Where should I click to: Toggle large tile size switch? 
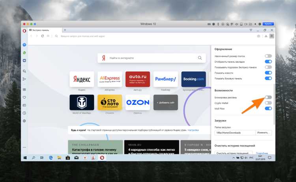tap(268, 56)
